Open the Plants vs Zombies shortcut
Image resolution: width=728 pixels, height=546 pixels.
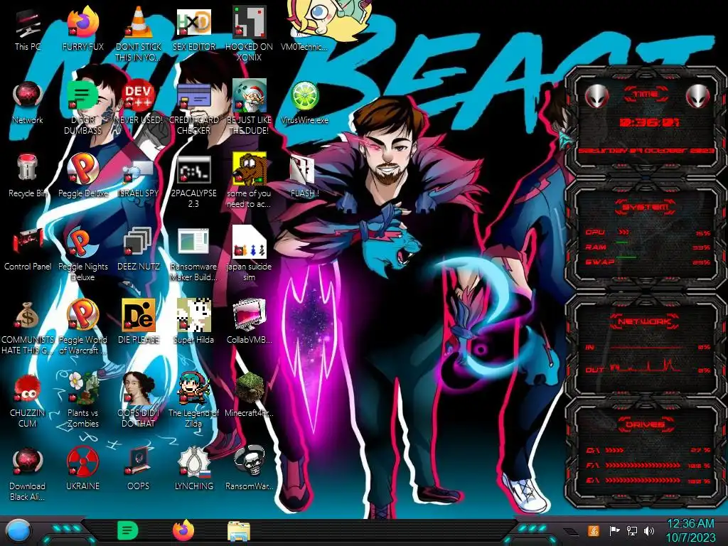[x=82, y=388]
